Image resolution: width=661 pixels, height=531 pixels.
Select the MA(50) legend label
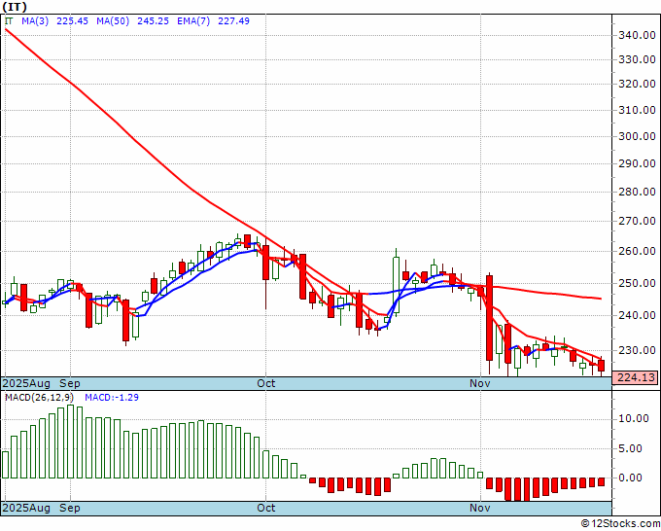[x=113, y=21]
